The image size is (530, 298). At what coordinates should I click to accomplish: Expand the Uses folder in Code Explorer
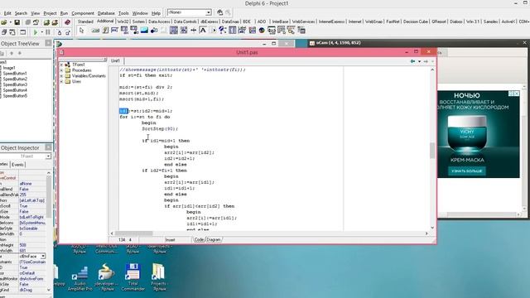pos(61,81)
